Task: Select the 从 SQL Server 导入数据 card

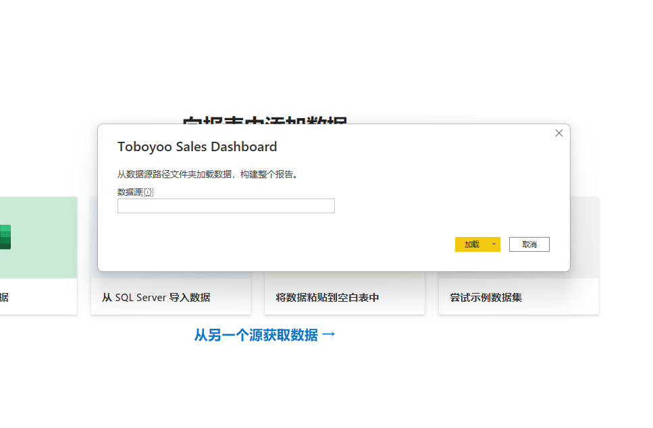Action: pos(171,296)
